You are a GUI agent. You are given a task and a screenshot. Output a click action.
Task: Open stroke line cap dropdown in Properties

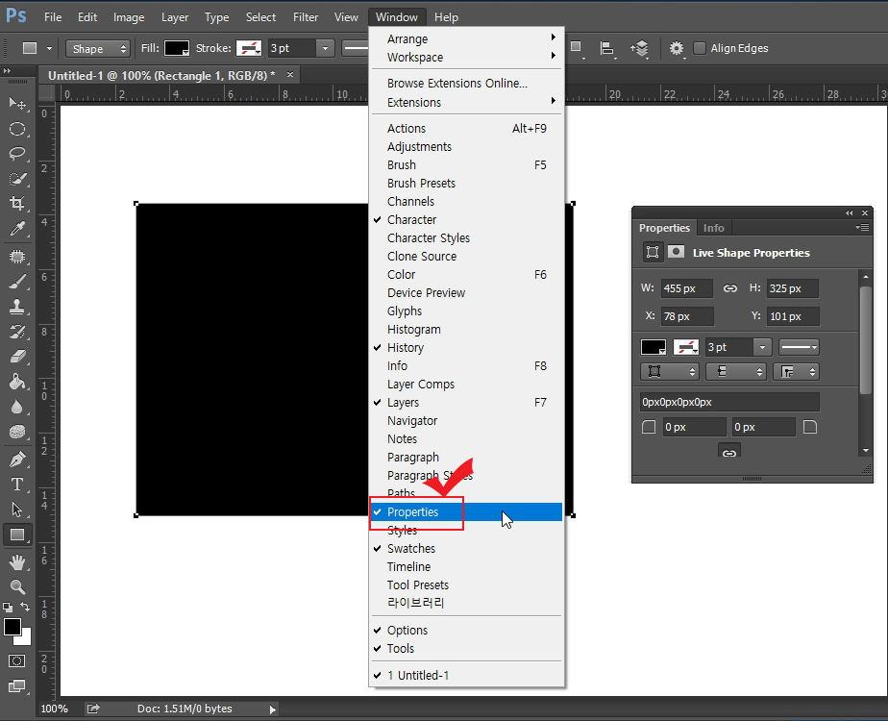pyautogui.click(x=735, y=372)
